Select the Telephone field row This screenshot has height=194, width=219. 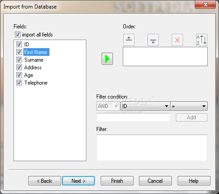[36, 83]
